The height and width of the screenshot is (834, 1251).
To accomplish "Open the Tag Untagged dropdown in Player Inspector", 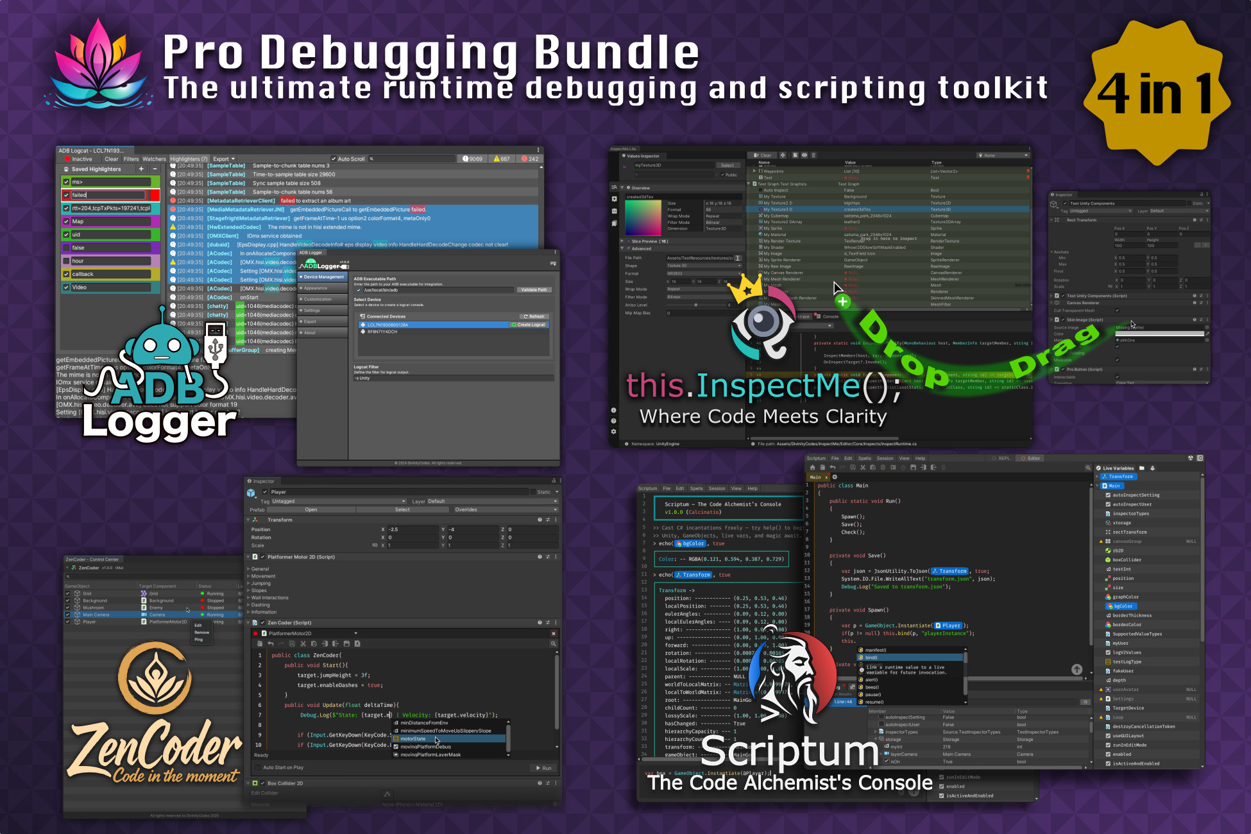I will (339, 501).
